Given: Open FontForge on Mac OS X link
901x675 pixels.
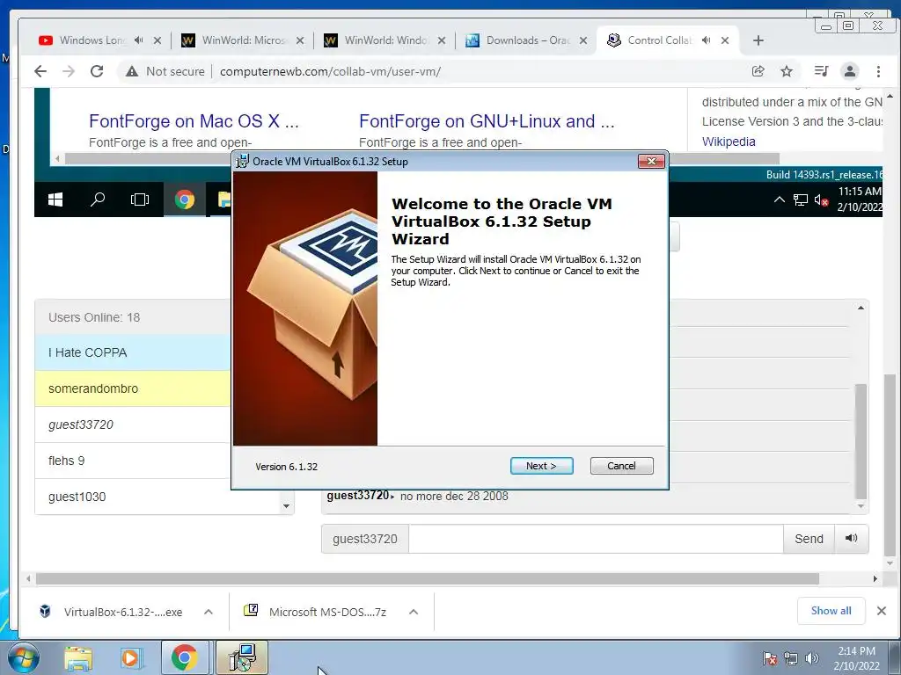Looking at the screenshot, I should (x=194, y=121).
